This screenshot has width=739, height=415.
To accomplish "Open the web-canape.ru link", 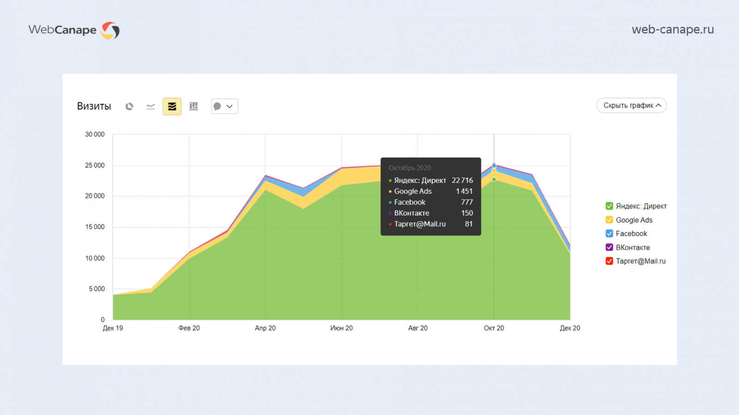I will 672,30.
